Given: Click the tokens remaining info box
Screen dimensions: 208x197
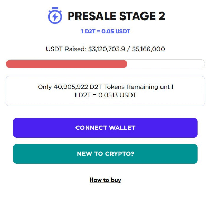Looking at the screenshot, I should [106, 91].
